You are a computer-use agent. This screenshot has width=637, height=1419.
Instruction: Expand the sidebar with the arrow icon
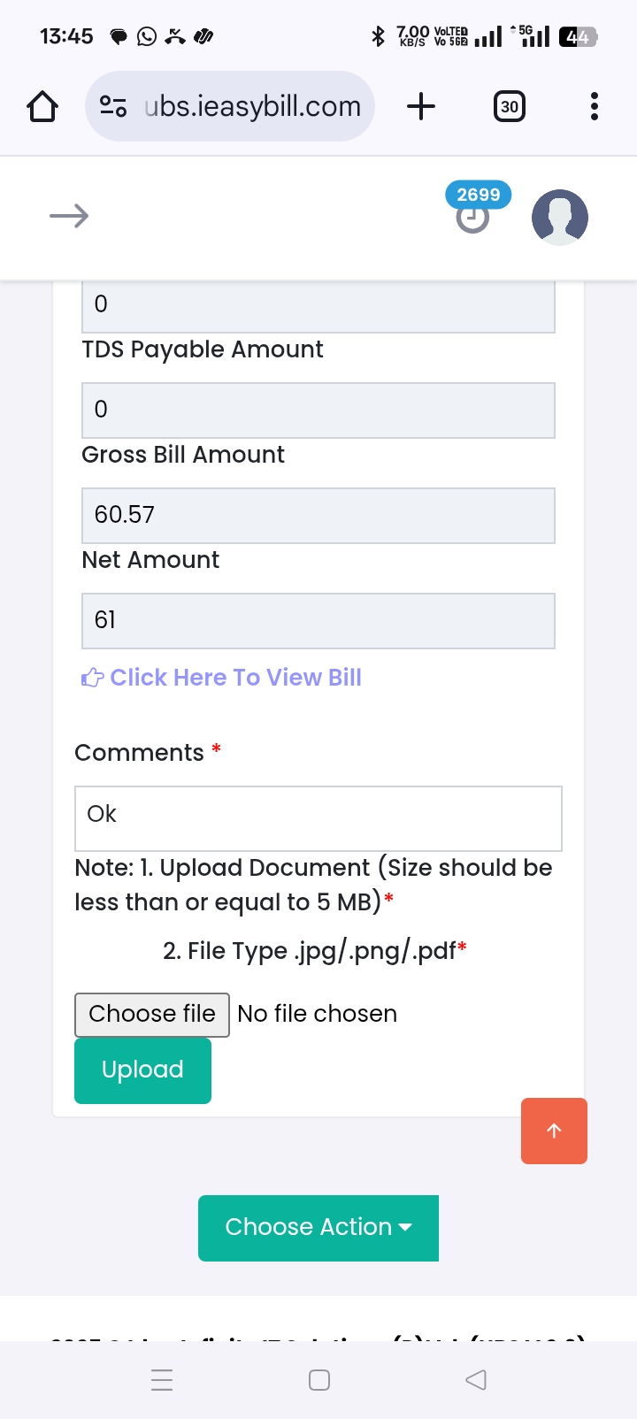tap(69, 216)
